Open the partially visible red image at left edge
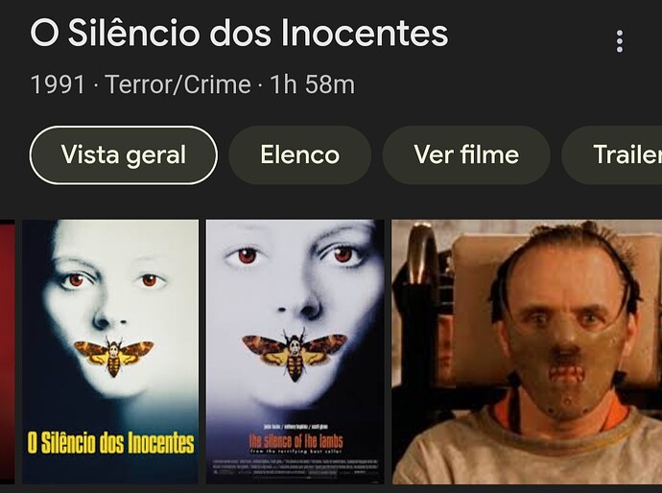 point(7,351)
